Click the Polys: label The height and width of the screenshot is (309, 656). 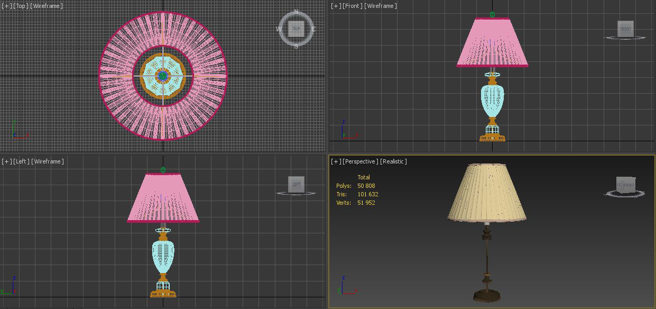[344, 186]
